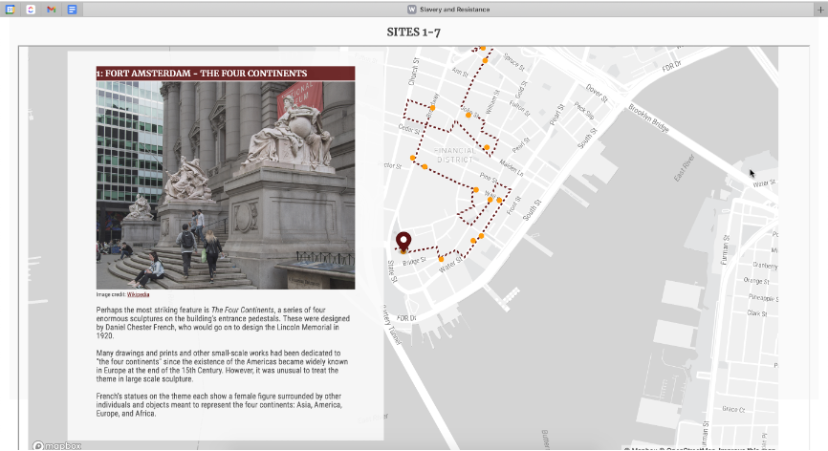Click the paragraph starting 'French's statues on the theme'
Screen dimensions: 828x451
point(219,404)
